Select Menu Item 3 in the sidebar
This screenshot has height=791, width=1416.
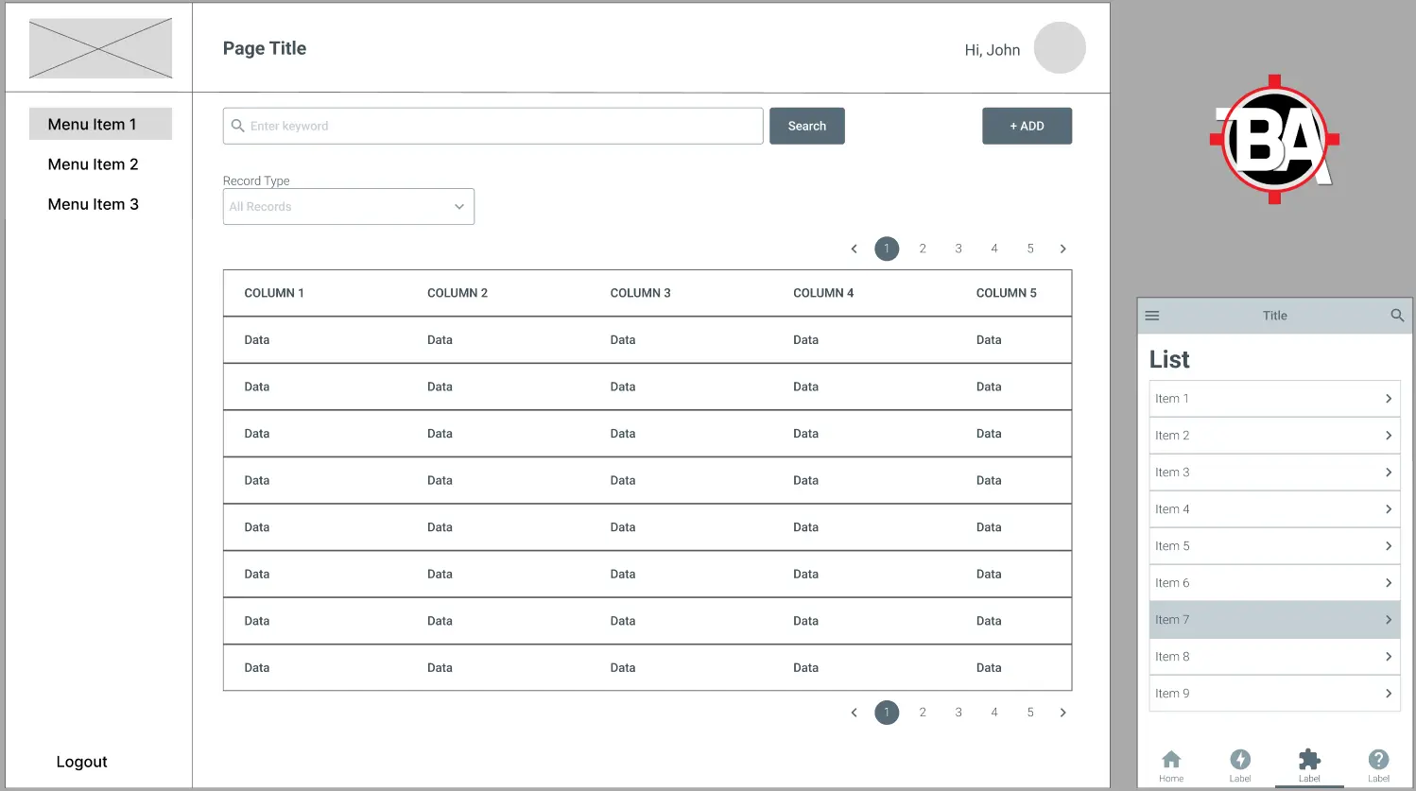point(93,203)
